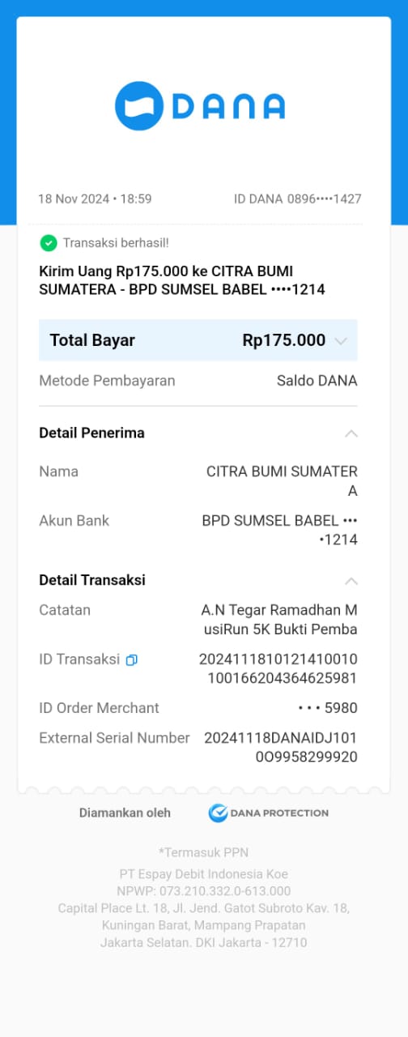408x1037 pixels.
Task: Select the ID Transaksi number text
Action: pyautogui.click(x=278, y=669)
